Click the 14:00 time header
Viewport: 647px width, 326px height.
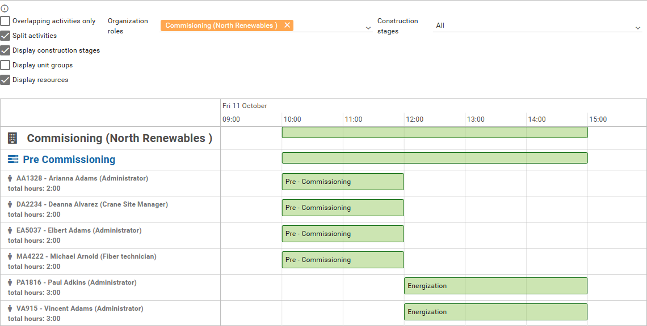click(x=537, y=119)
